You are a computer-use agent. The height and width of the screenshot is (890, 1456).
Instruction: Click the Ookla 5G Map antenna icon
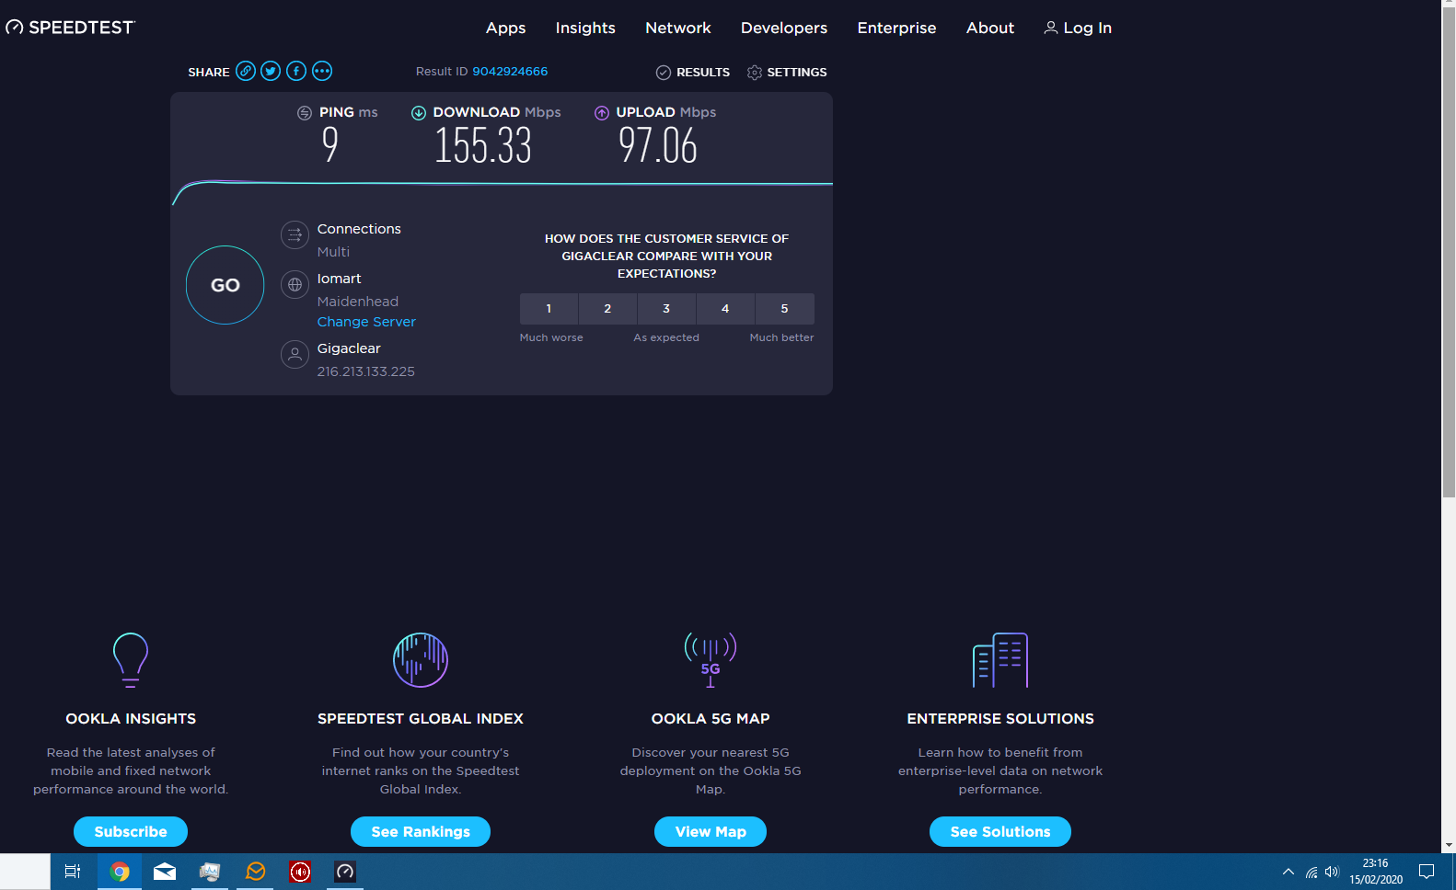tap(711, 660)
